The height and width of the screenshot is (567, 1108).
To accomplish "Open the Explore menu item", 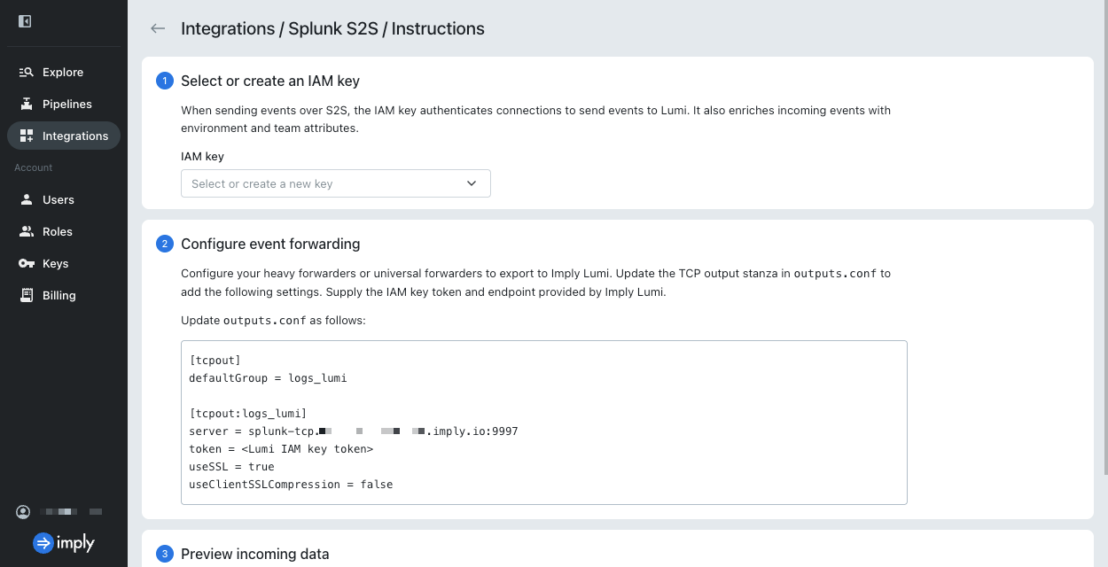I will pos(64,73).
